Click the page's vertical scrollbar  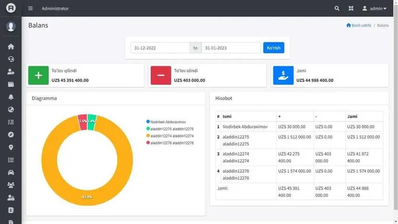pyautogui.click(x=396, y=107)
